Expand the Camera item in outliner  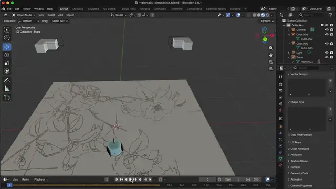tap(289, 30)
